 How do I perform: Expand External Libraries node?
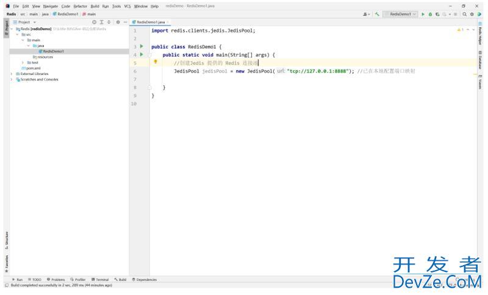coord(12,74)
